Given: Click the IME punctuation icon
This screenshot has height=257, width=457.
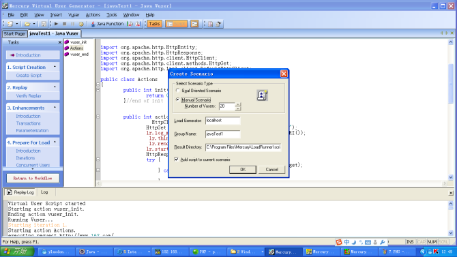Looking at the screenshot, I should pos(361,242).
